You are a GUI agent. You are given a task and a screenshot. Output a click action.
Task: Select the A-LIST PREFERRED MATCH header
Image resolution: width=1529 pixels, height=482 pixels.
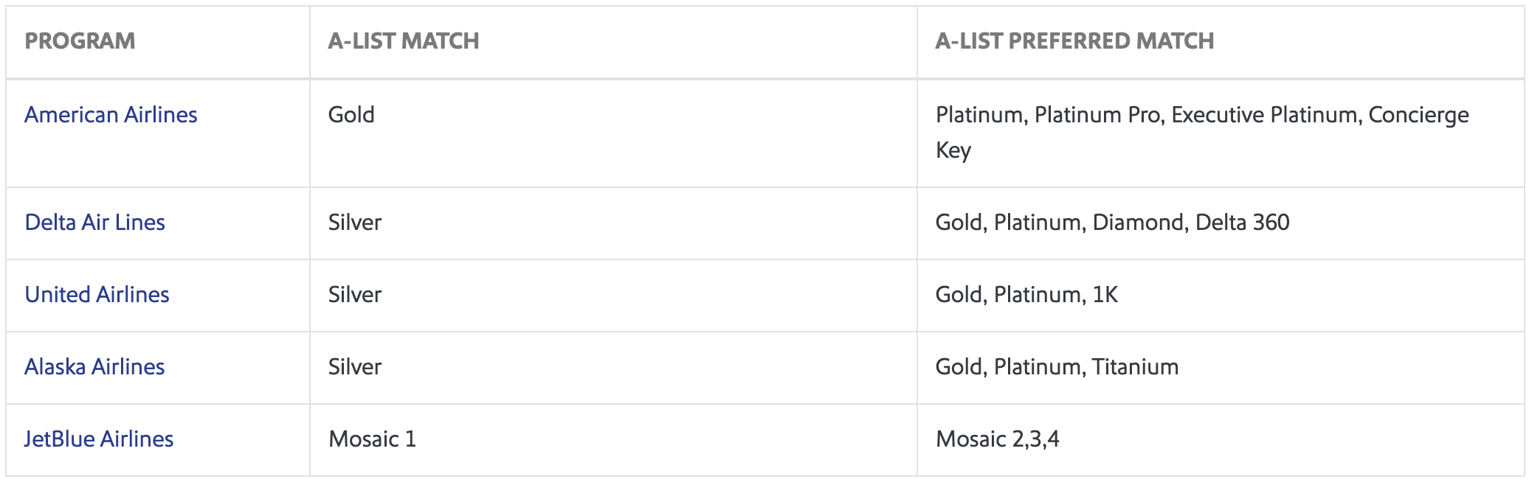pos(1074,41)
